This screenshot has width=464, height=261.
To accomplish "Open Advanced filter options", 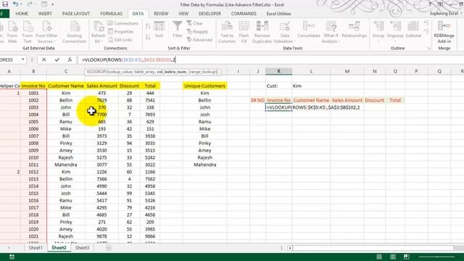I will 199,40.
